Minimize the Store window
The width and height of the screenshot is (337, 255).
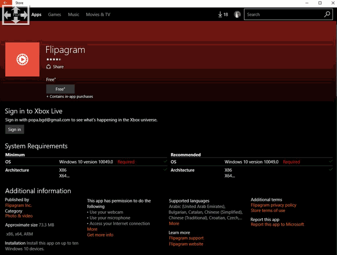pyautogui.click(x=307, y=3)
